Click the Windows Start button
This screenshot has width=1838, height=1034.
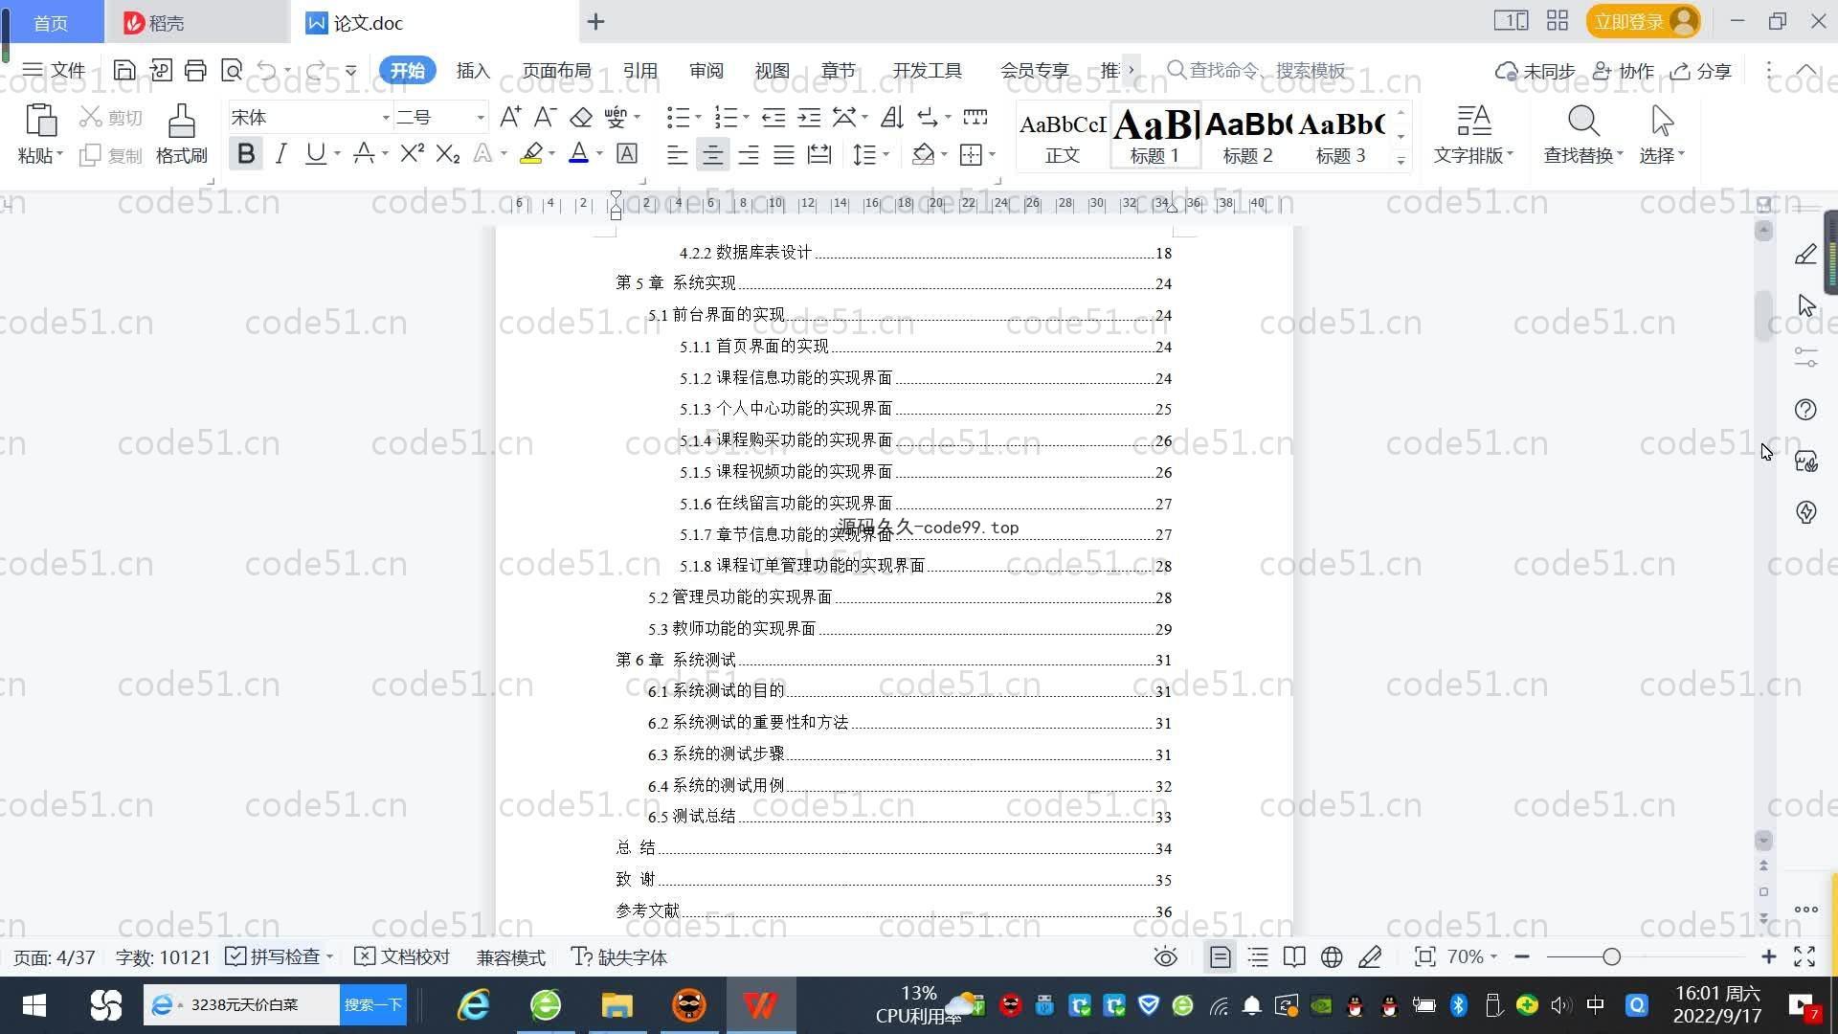(34, 1004)
